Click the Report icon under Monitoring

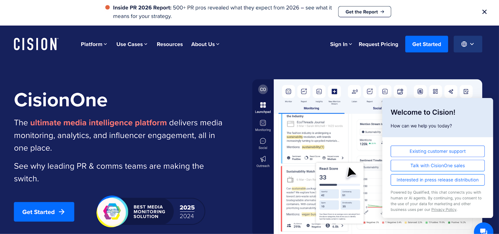tap(304, 91)
